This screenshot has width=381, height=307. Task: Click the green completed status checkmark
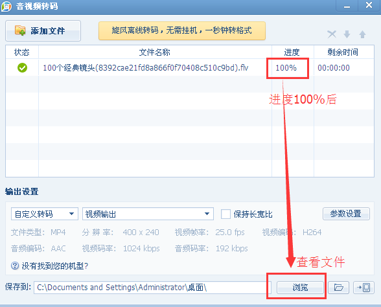click(x=22, y=68)
